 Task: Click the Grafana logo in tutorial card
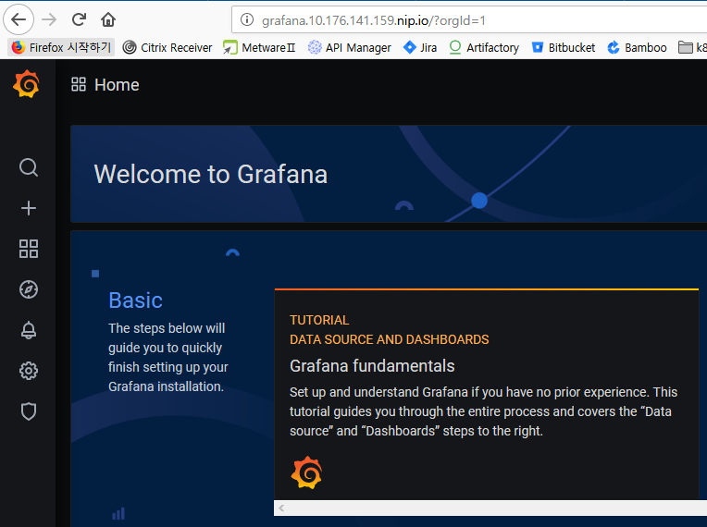306,472
